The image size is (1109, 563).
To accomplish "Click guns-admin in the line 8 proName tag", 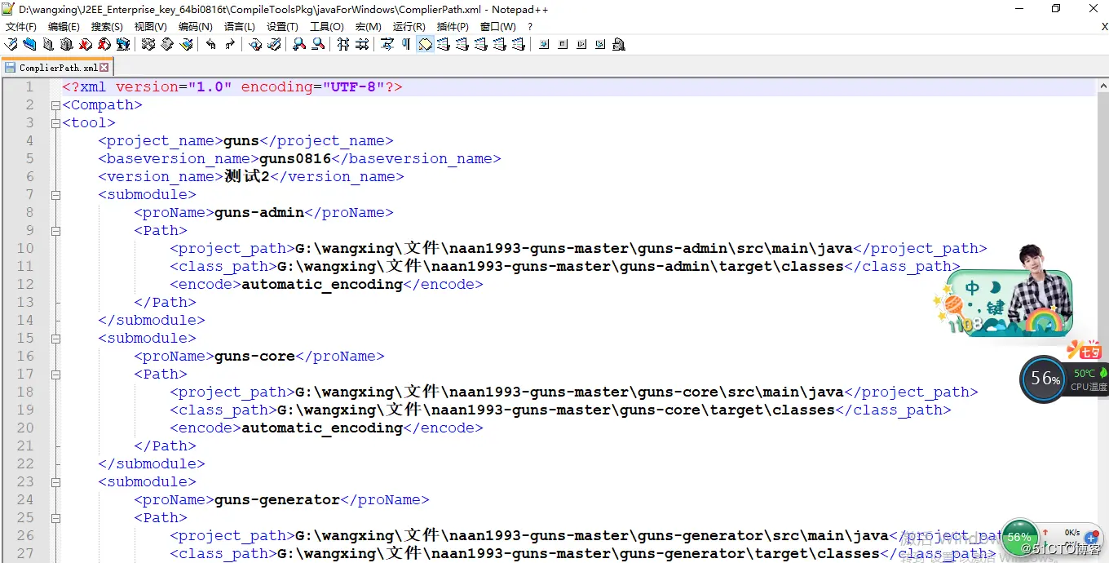I will [x=259, y=212].
